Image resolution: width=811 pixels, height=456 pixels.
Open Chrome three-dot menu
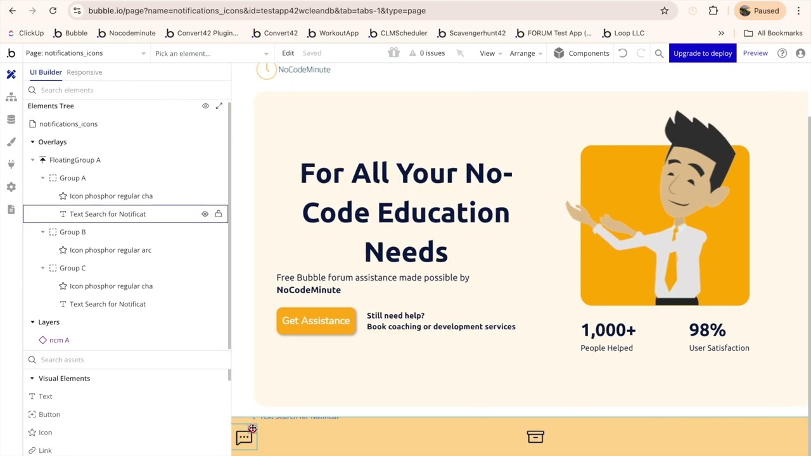798,11
